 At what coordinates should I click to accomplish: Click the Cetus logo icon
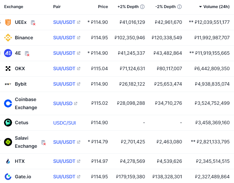pyautogui.click(x=8, y=123)
